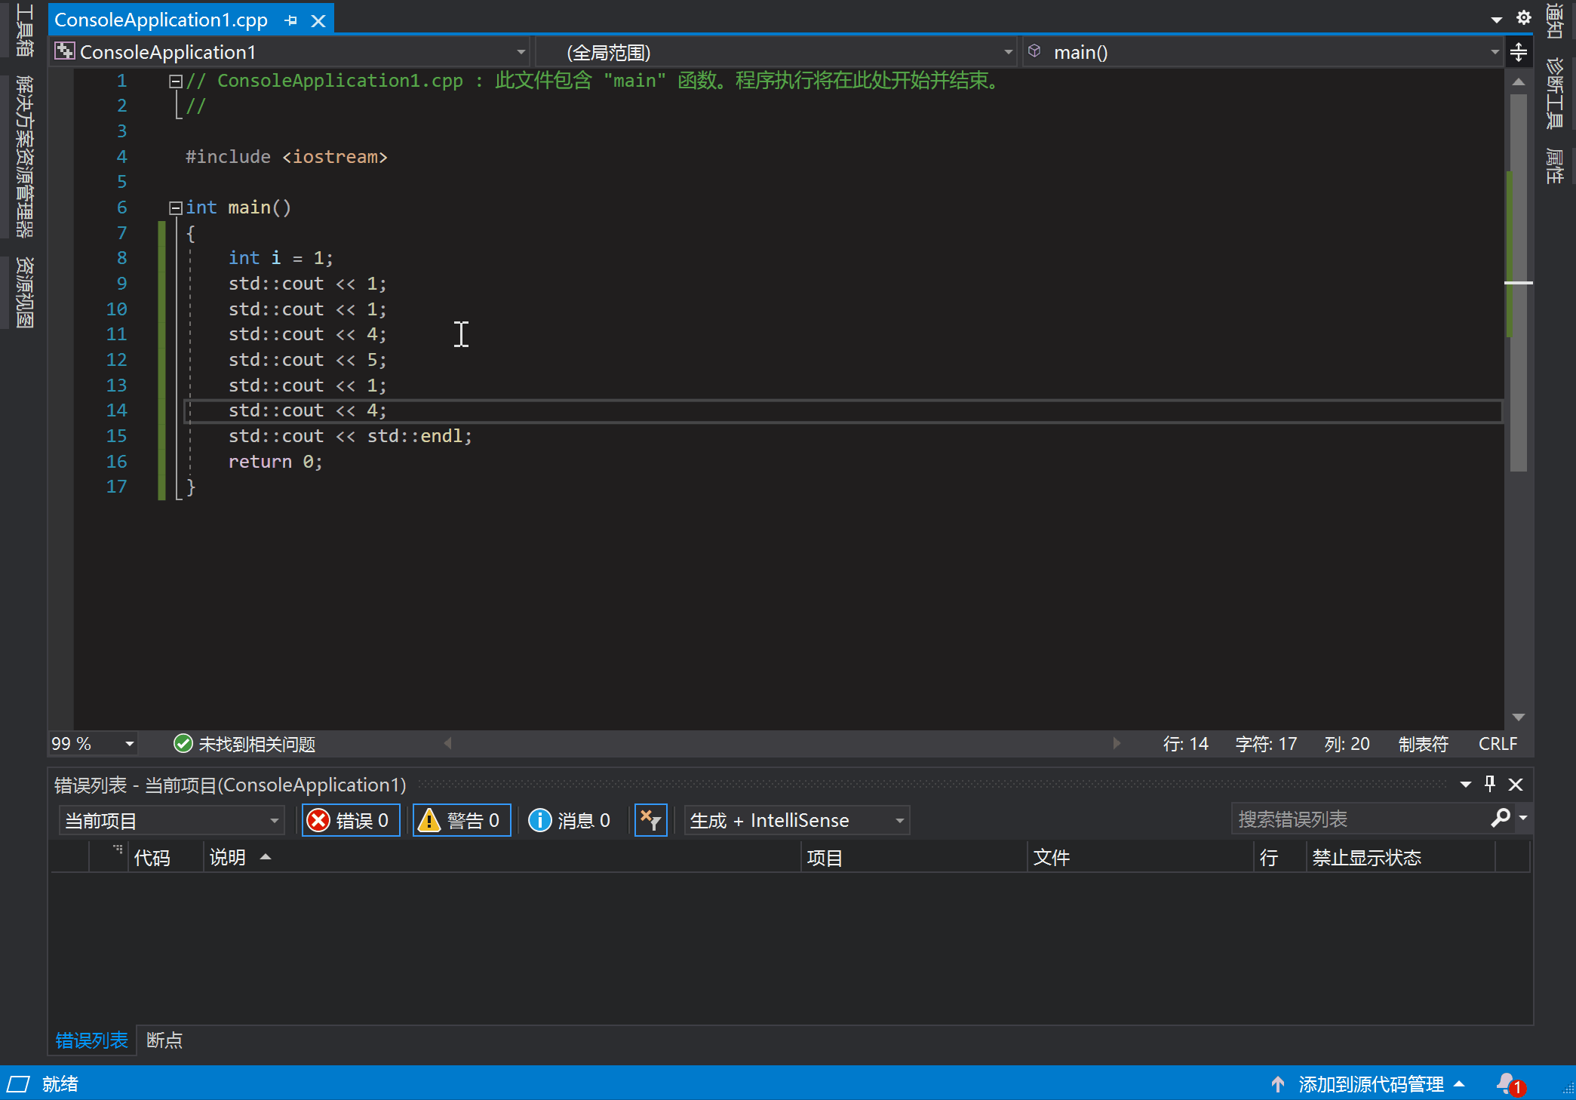1576x1100 pixels.
Task: Click the editor settings gear icon
Action: [x=1523, y=17]
